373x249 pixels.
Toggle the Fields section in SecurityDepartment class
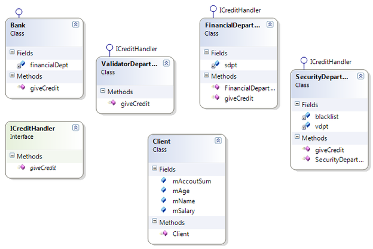297,104
